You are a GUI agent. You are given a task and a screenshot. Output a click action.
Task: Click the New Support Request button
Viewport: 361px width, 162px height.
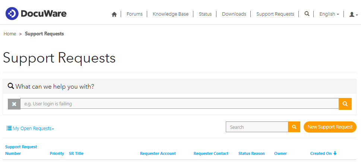coord(330,127)
